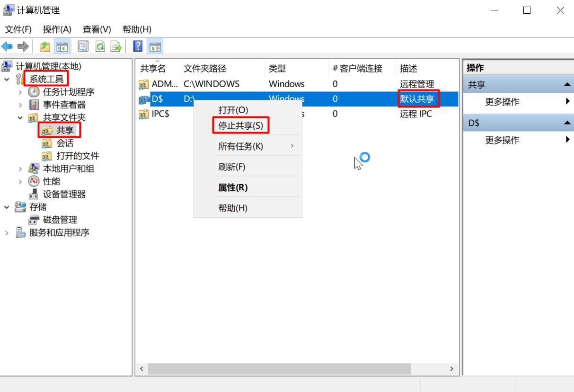Viewport: 574px width, 392px height.
Task: Click the back navigation arrow in toolbar
Action: pyautogui.click(x=7, y=46)
